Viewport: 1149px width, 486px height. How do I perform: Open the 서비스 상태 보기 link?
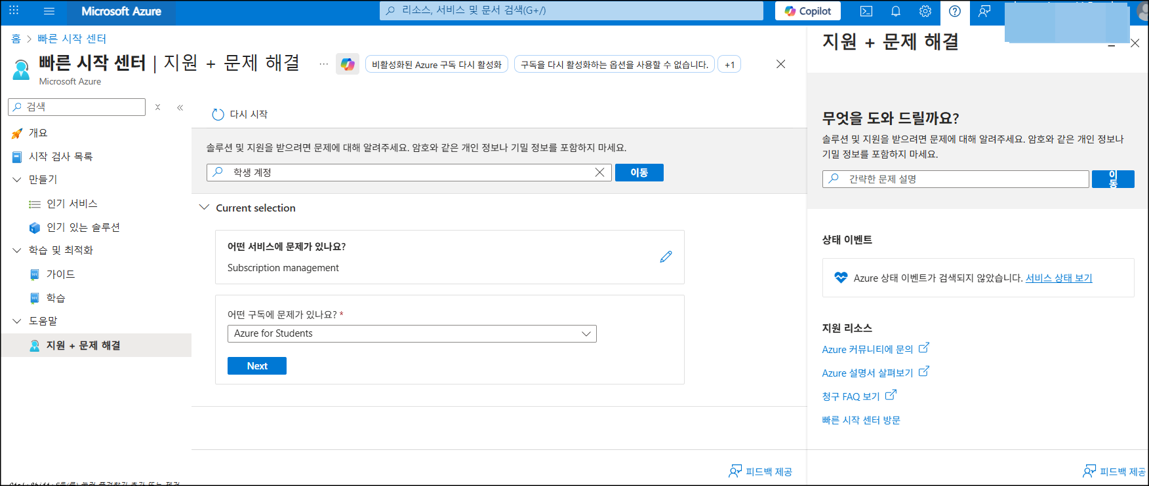point(1059,278)
